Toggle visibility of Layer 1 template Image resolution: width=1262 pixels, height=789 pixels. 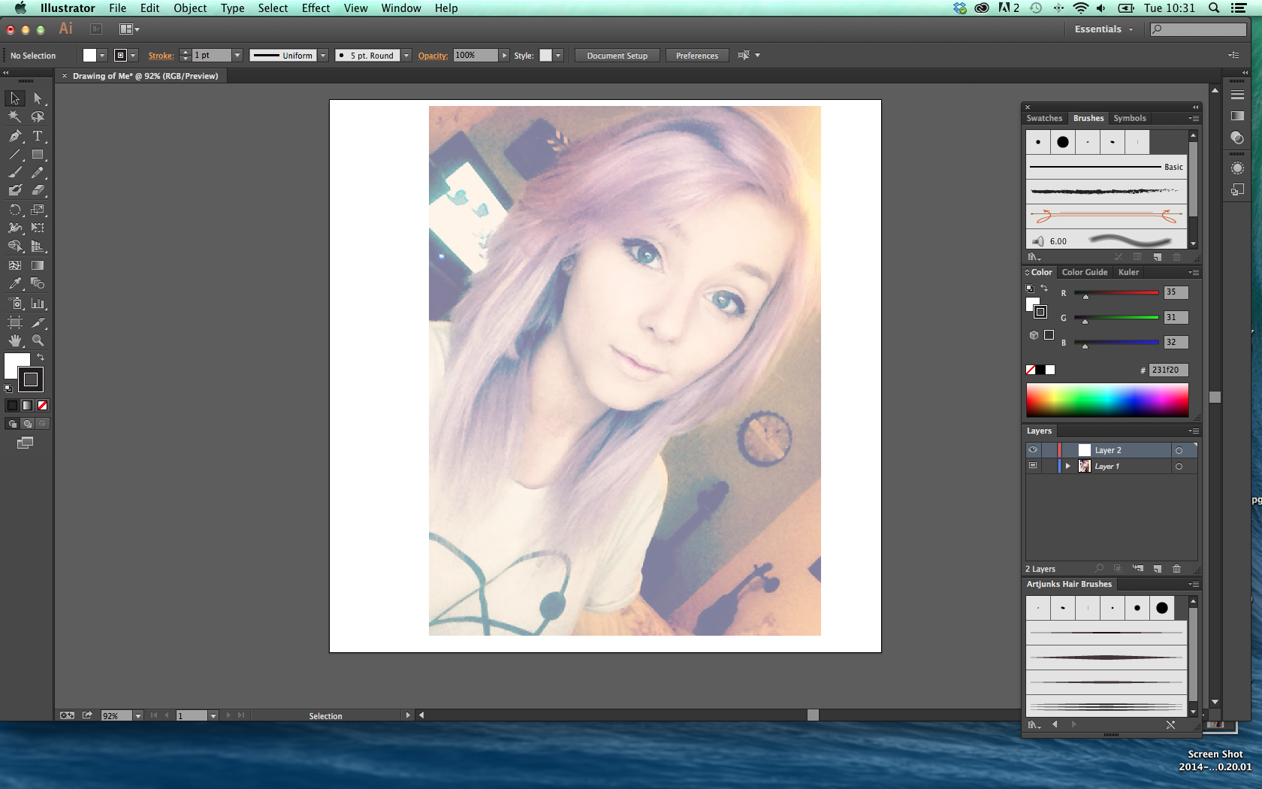[x=1033, y=466]
